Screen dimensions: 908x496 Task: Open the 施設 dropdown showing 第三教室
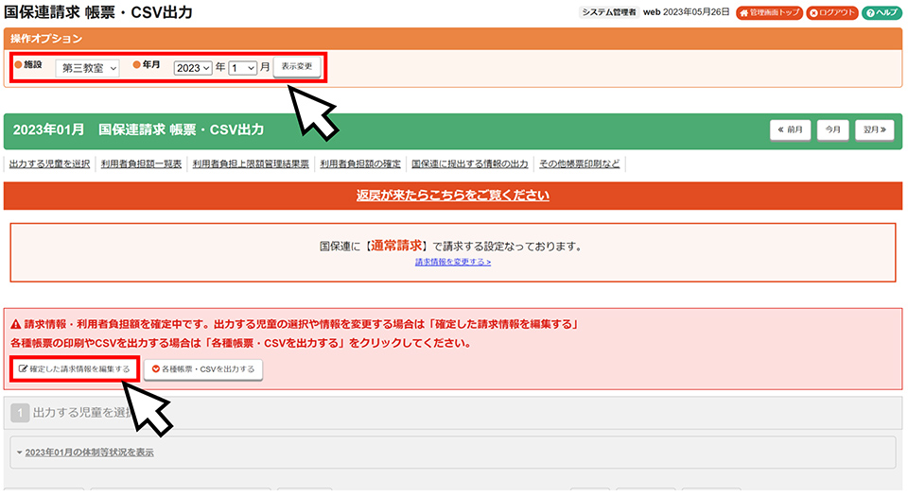coord(87,68)
